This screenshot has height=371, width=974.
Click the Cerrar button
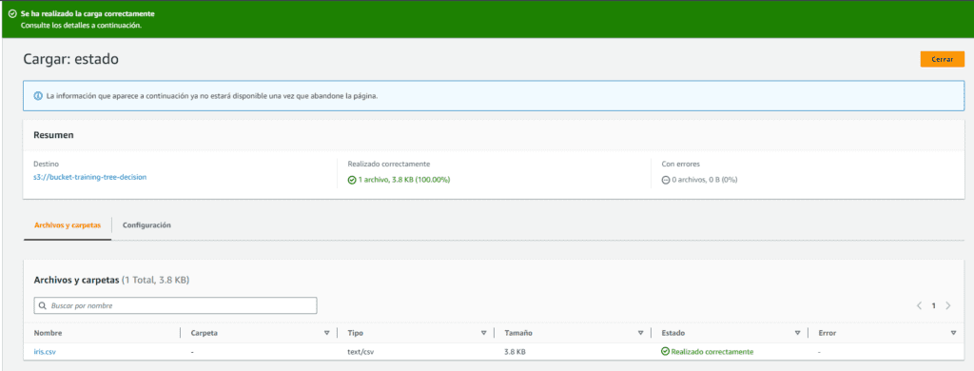(943, 59)
